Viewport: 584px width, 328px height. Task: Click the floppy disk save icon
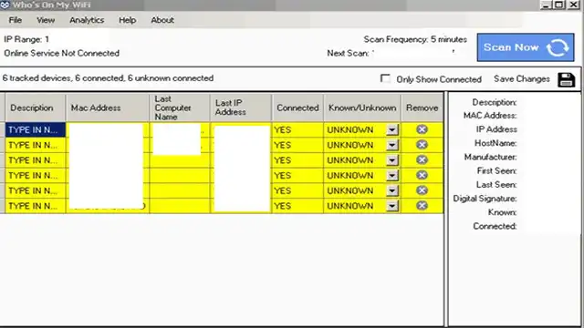[566, 79]
